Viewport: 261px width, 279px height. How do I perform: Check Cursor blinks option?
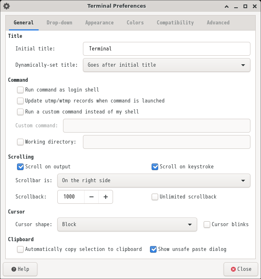coord(207,225)
